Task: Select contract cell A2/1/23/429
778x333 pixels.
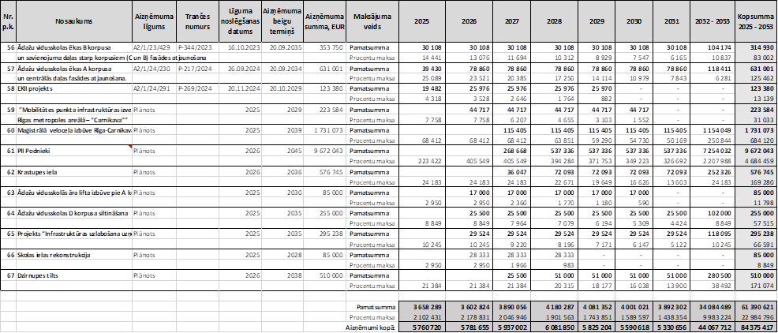Action: click(150, 47)
